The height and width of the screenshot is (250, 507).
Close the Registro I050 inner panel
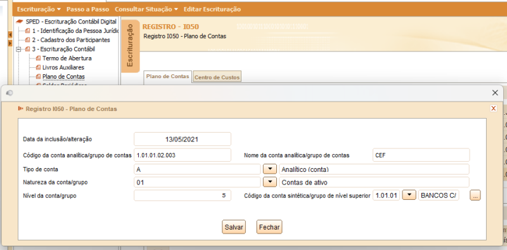point(494,109)
